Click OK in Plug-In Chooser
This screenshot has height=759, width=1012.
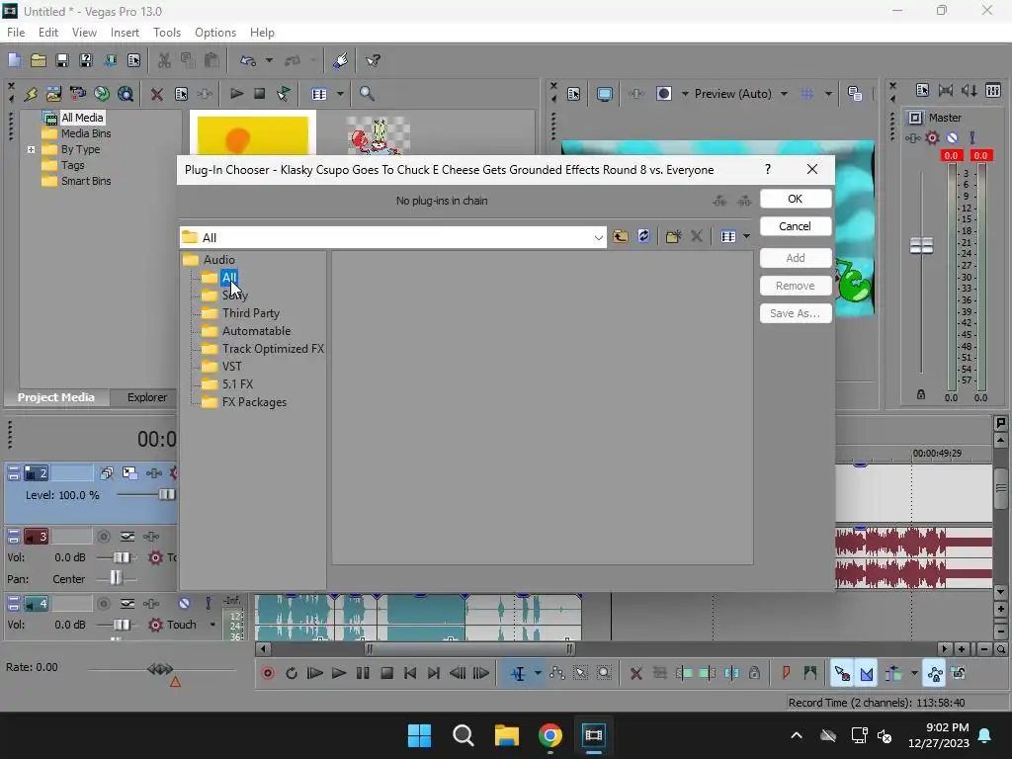point(796,199)
